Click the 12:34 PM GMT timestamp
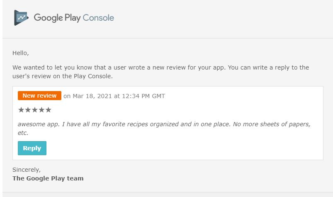This screenshot has width=333, height=197. pyautogui.click(x=143, y=96)
